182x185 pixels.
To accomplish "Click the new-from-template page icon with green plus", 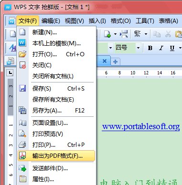I will pyautogui.click(x=107, y=34).
